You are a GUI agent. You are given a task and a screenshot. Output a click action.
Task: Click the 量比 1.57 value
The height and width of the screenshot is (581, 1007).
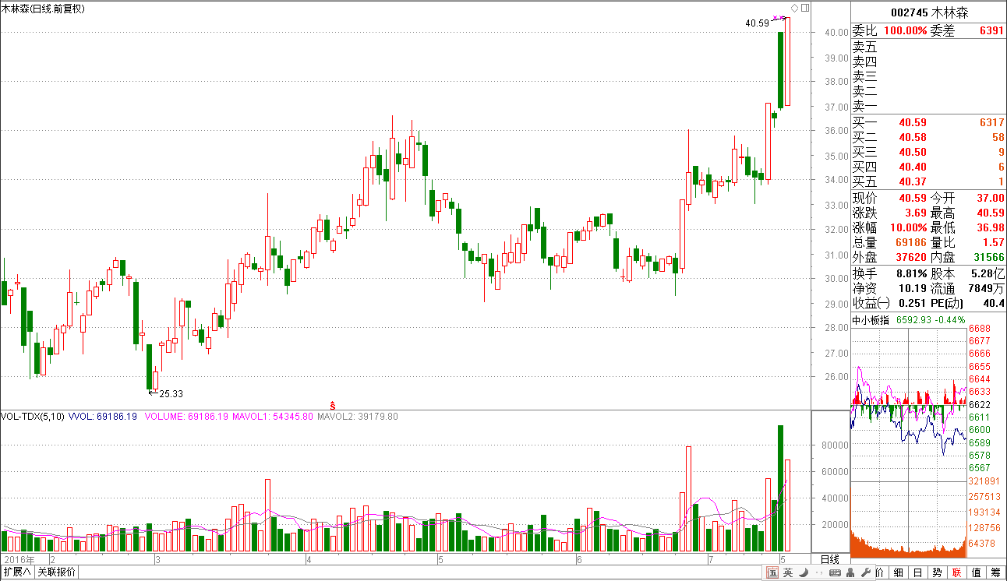tap(994, 242)
